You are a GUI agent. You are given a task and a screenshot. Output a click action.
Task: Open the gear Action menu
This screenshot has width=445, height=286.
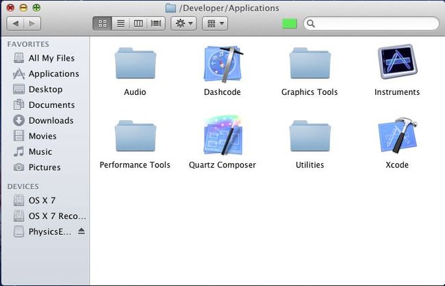(183, 23)
